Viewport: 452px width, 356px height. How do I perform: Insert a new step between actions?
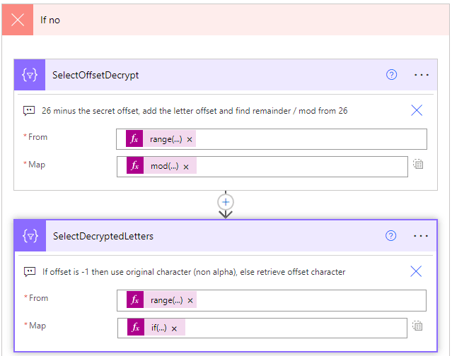(x=226, y=201)
